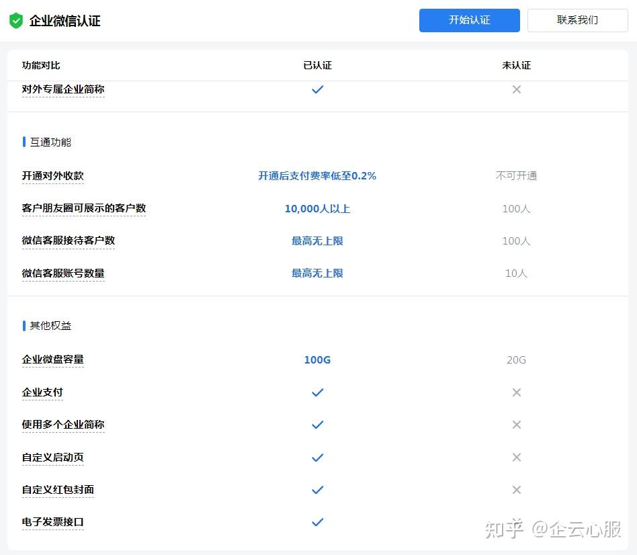Click the 电子发票接口 label
This screenshot has width=637, height=555.
click(x=53, y=522)
